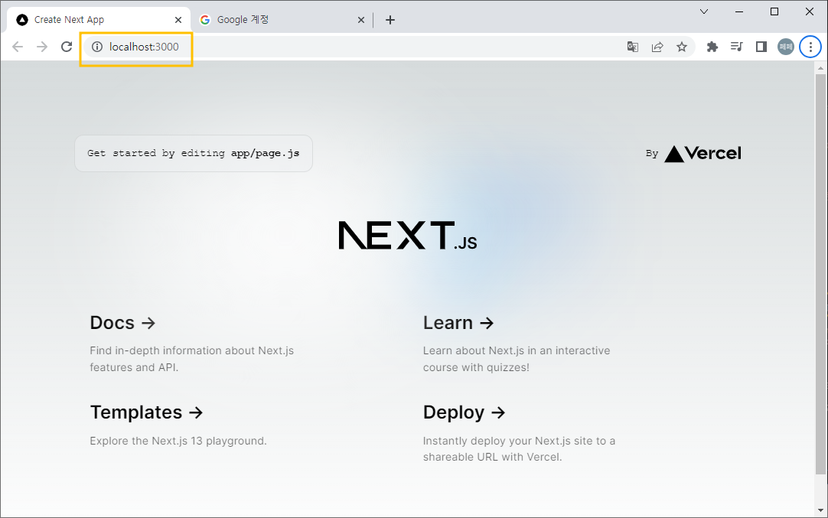Expand the tab search chevron
Image resolution: width=828 pixels, height=518 pixels.
704,11
